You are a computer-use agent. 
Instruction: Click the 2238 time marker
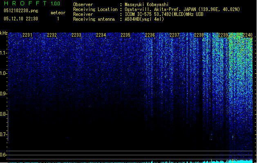pos(199,35)
